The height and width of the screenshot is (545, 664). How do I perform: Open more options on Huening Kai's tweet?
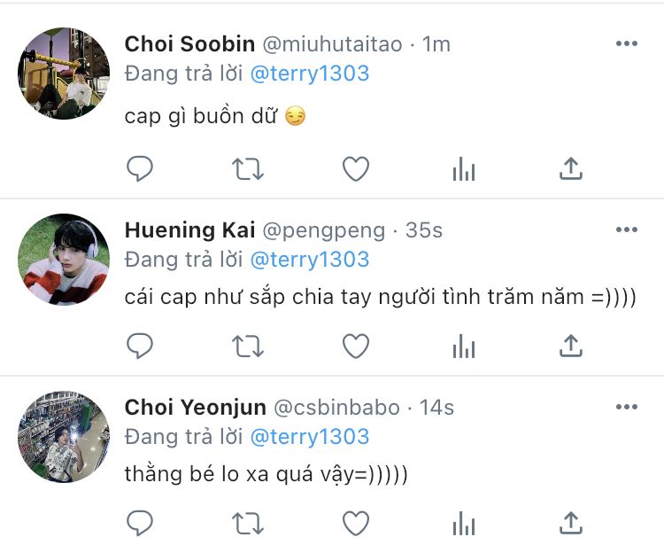click(x=627, y=230)
